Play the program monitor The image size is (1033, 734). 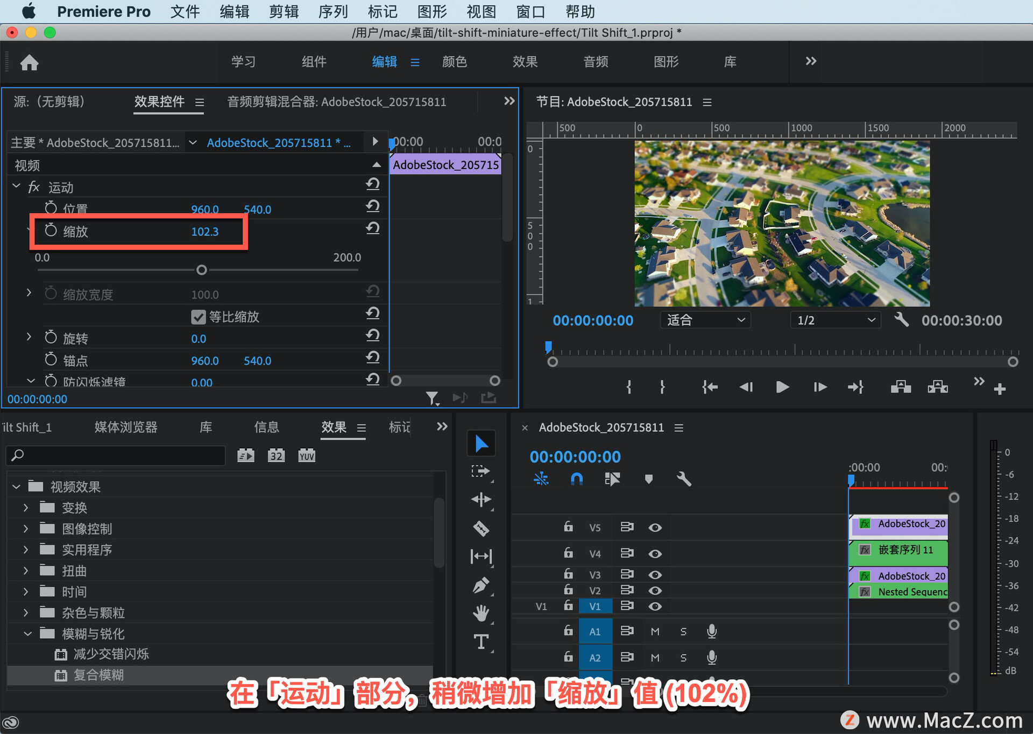click(x=782, y=387)
